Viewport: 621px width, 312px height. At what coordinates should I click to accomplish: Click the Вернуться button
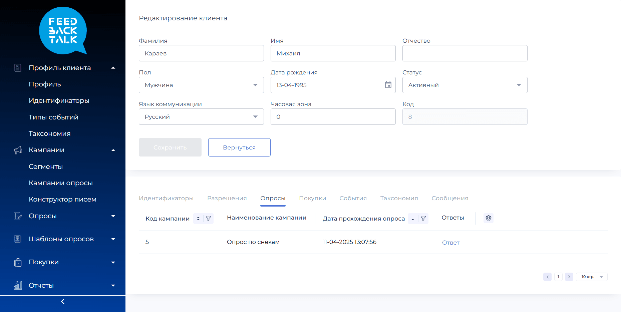coord(239,147)
